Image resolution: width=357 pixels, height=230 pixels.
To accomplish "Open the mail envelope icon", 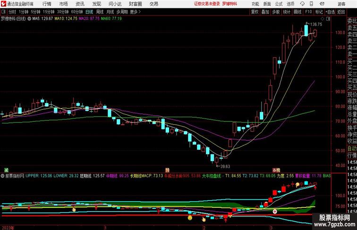I will [322, 4].
